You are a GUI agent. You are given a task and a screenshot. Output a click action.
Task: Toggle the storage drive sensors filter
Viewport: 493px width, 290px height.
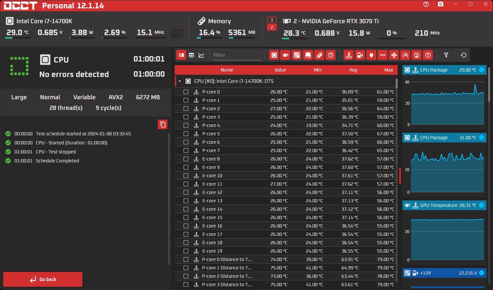pyautogui.click(x=308, y=55)
